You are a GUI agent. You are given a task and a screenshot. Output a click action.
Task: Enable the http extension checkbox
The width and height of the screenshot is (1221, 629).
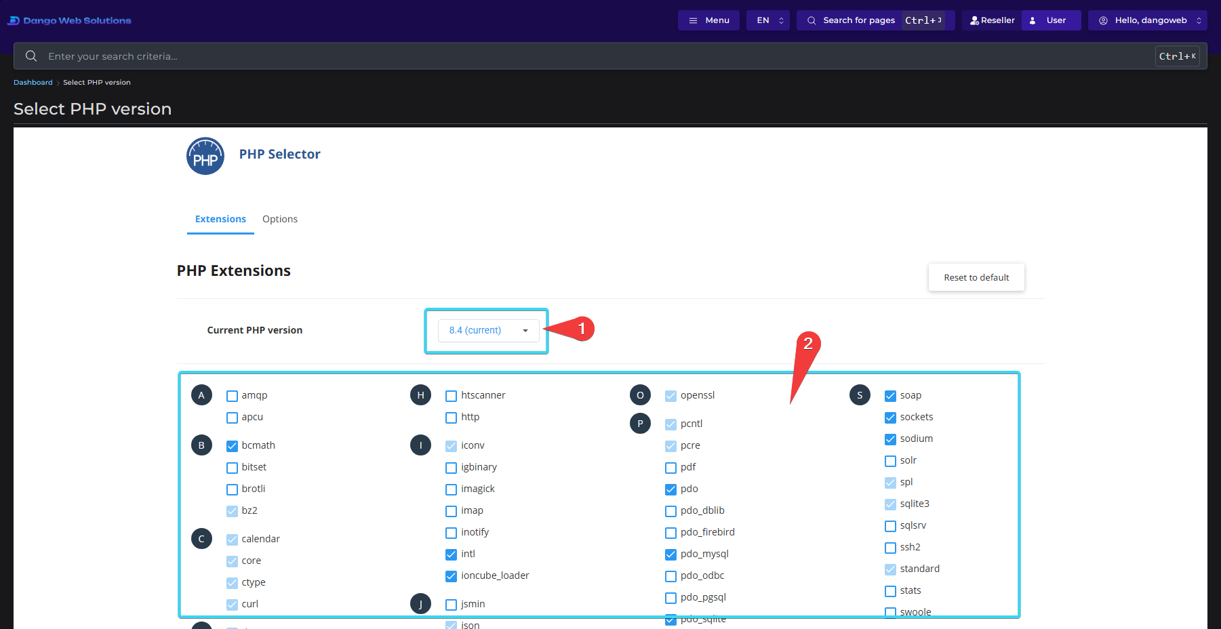[x=451, y=418]
